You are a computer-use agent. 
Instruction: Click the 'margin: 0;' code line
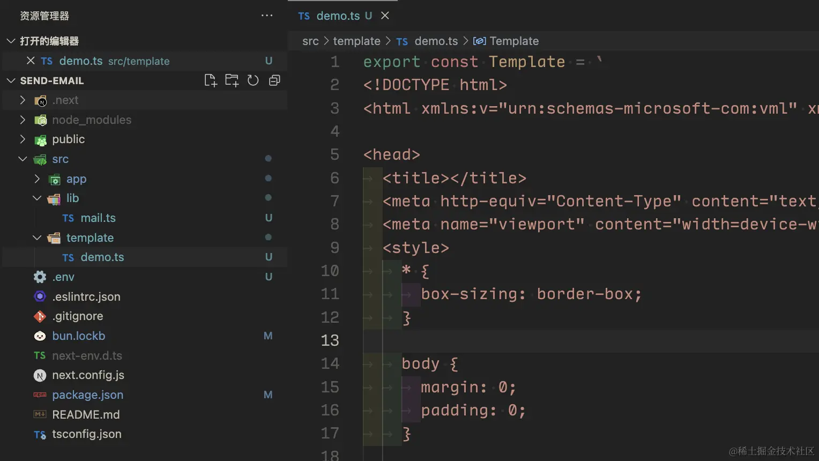click(x=468, y=387)
